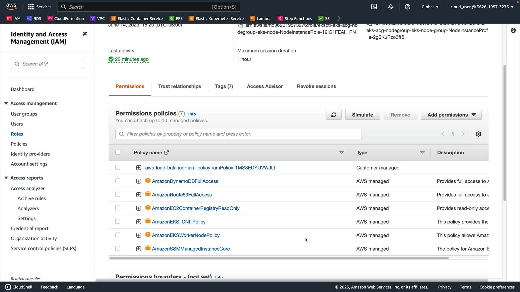Viewport: 520px width, 292px height.
Task: Open the AmazonEKSWorkerNodePolicy link
Action: [x=186, y=235]
